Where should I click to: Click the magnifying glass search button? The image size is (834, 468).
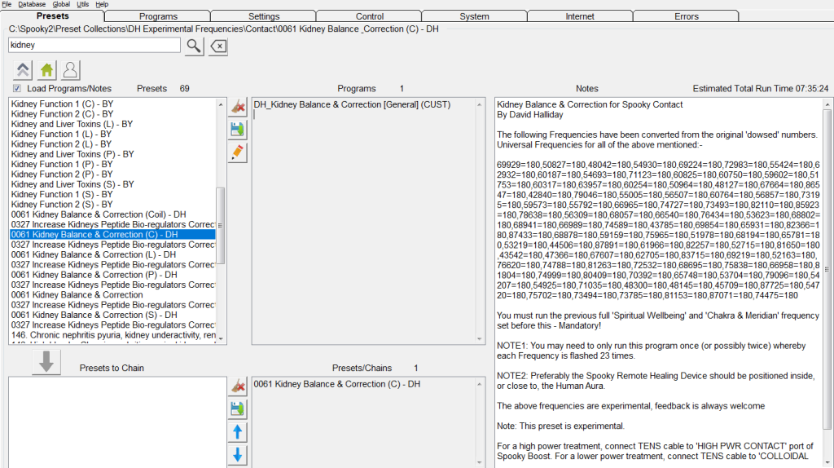193,46
